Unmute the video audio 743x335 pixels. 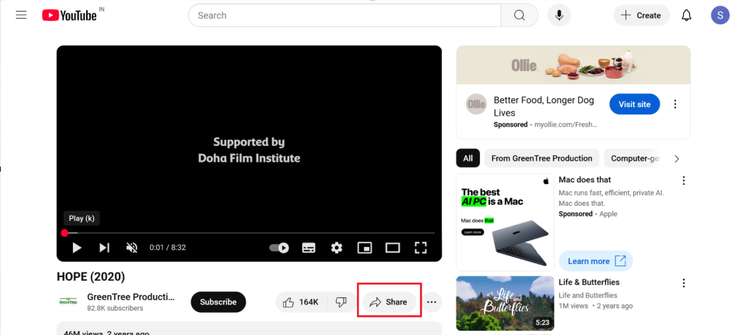(x=132, y=247)
